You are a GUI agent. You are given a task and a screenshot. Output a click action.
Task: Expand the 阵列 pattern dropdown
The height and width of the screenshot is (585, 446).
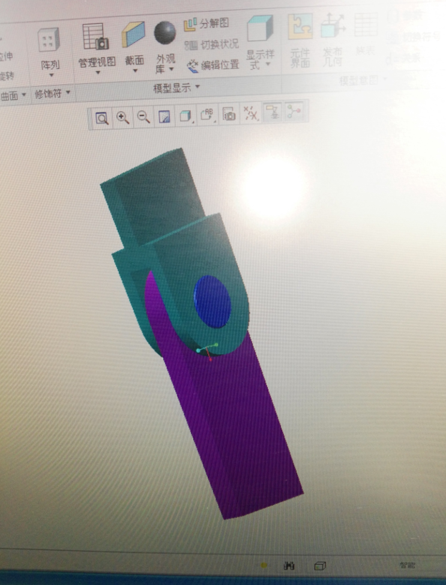coord(51,75)
